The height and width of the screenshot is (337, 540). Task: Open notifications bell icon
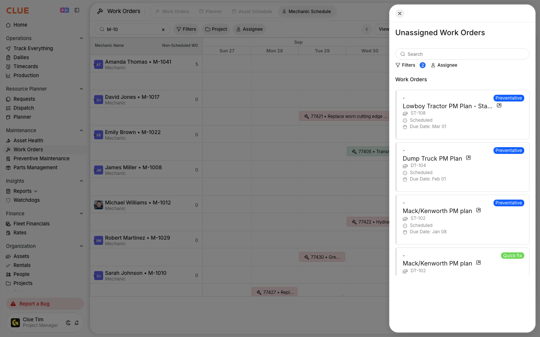coord(76,323)
